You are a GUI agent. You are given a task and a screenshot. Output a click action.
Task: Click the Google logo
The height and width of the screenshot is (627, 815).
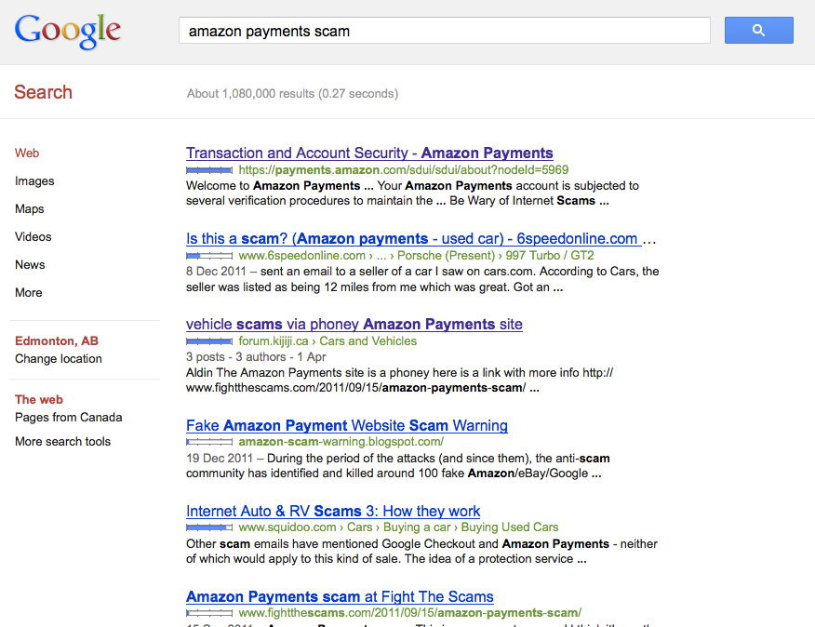tap(68, 31)
